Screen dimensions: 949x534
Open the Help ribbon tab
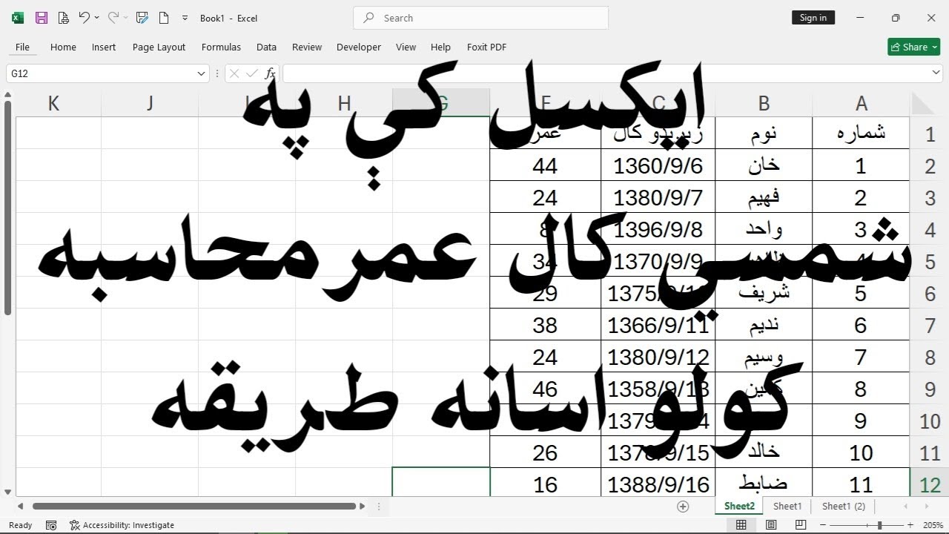click(440, 47)
